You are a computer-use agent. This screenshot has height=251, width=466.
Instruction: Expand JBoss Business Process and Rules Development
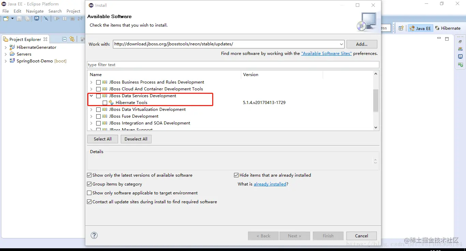click(91, 82)
